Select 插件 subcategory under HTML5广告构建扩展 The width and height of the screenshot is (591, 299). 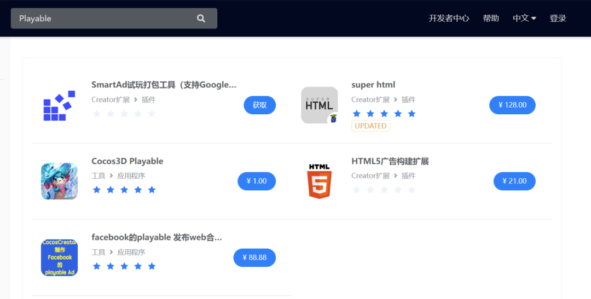(409, 176)
